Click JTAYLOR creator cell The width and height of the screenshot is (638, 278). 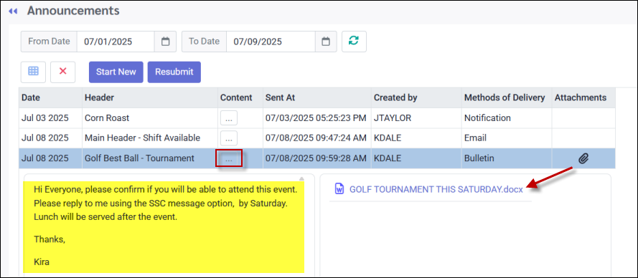pyautogui.click(x=416, y=118)
